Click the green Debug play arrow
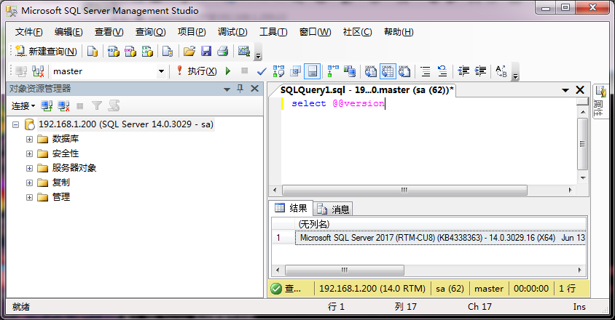615x320 pixels. coord(228,71)
